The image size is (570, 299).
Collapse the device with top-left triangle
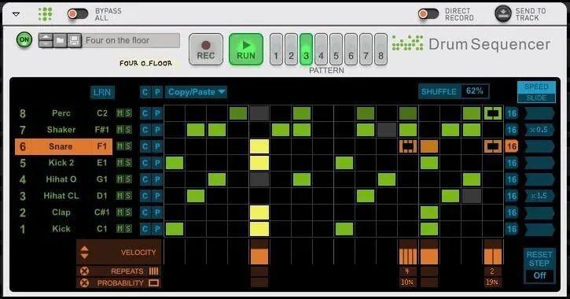click(x=16, y=14)
